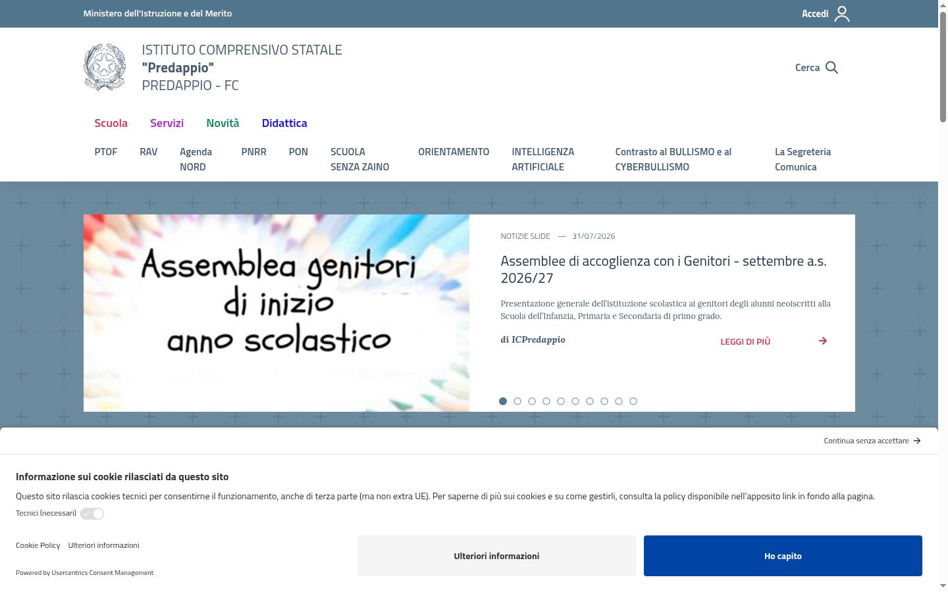Image resolution: width=948 pixels, height=592 pixels.
Task: Click the large Ulteriori informazioni button
Action: 496,556
